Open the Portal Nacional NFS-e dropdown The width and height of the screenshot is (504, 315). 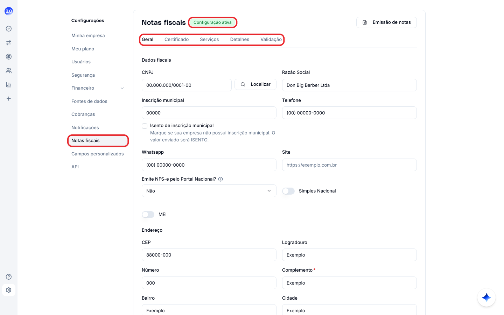209,191
